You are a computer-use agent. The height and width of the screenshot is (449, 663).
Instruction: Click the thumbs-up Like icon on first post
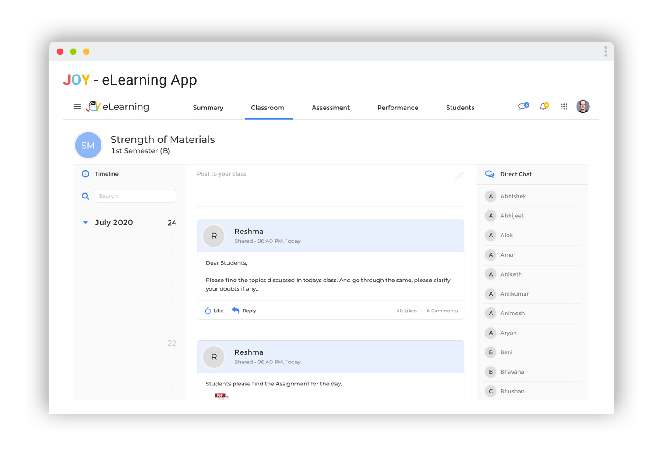pos(208,311)
